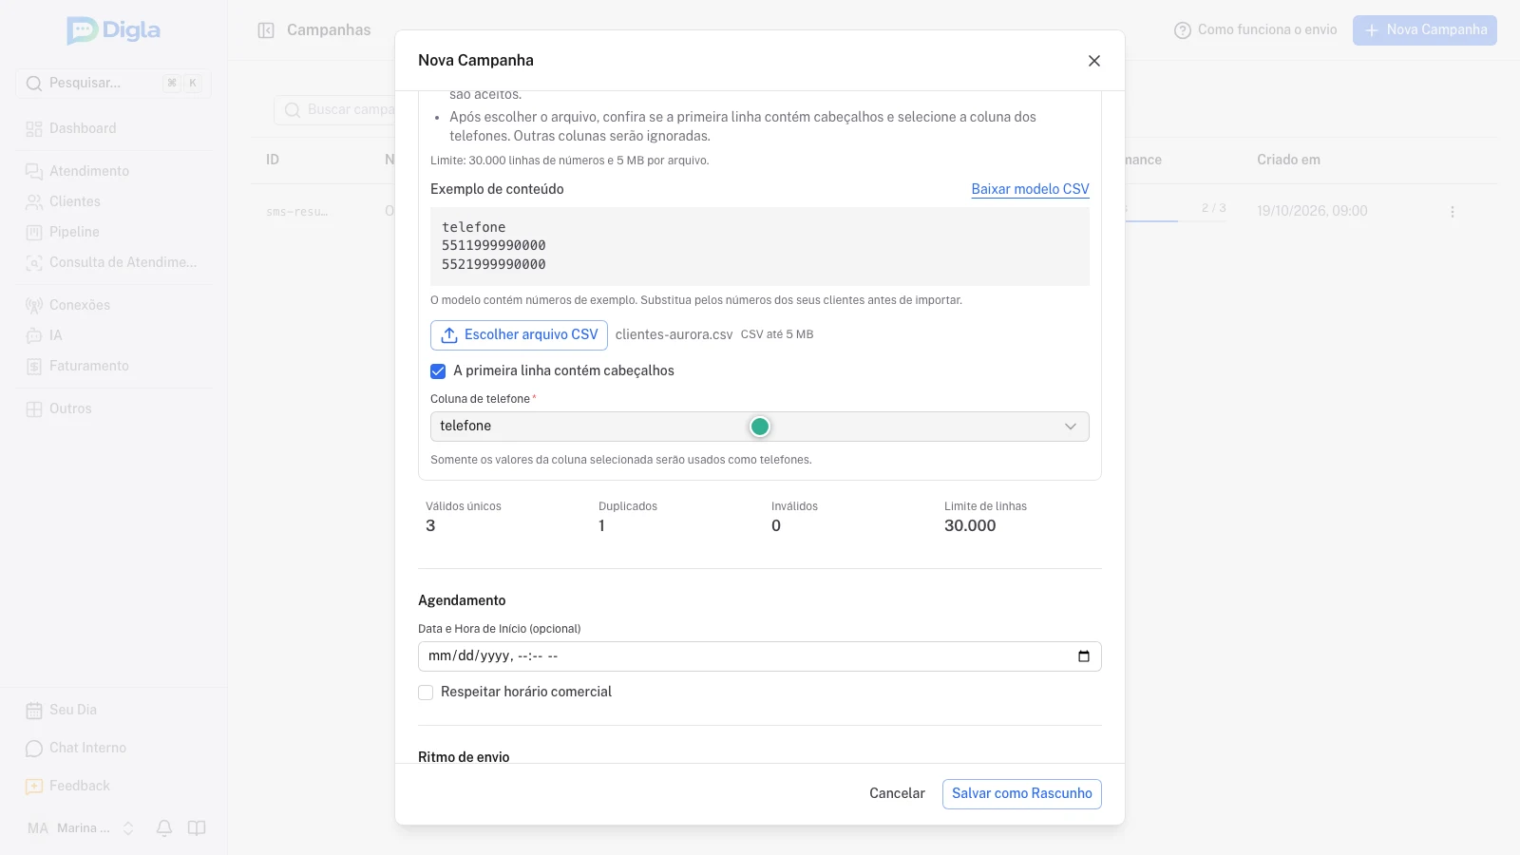Viewport: 1520px width, 855px height.
Task: Click the Digla logo
Action: click(x=114, y=30)
